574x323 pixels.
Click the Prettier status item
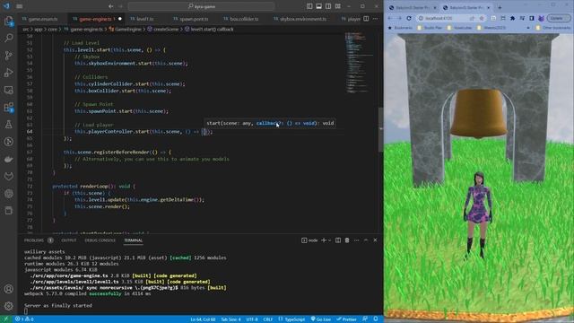[346, 319]
